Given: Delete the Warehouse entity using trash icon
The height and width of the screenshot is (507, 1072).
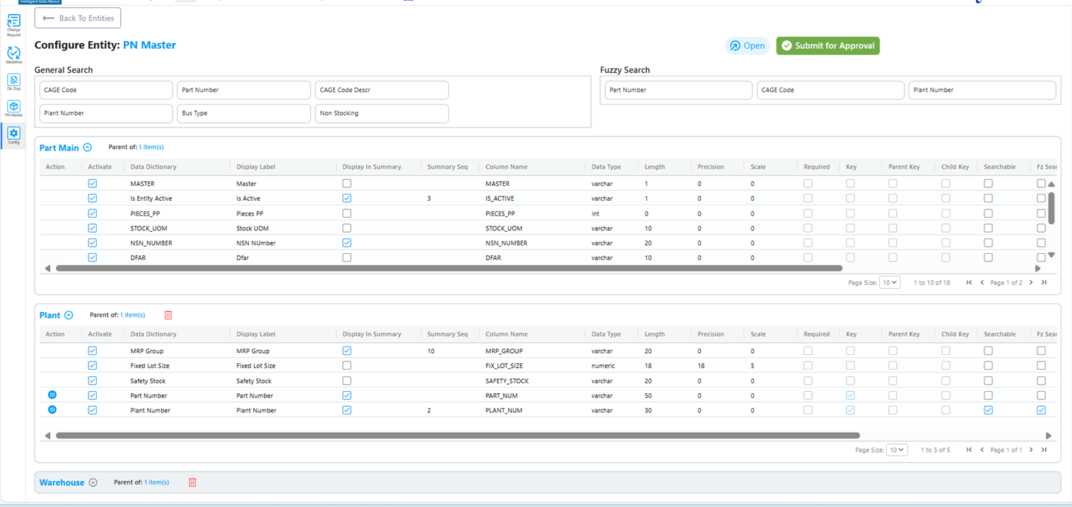Looking at the screenshot, I should coord(192,482).
